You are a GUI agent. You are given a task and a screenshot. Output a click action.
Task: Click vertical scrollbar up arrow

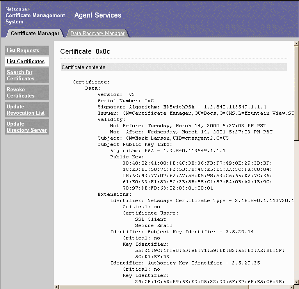(296, 43)
